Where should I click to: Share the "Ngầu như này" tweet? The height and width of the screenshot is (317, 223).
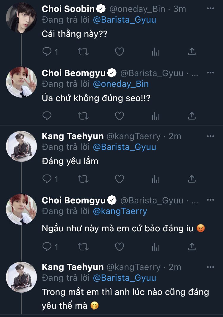click(x=192, y=247)
